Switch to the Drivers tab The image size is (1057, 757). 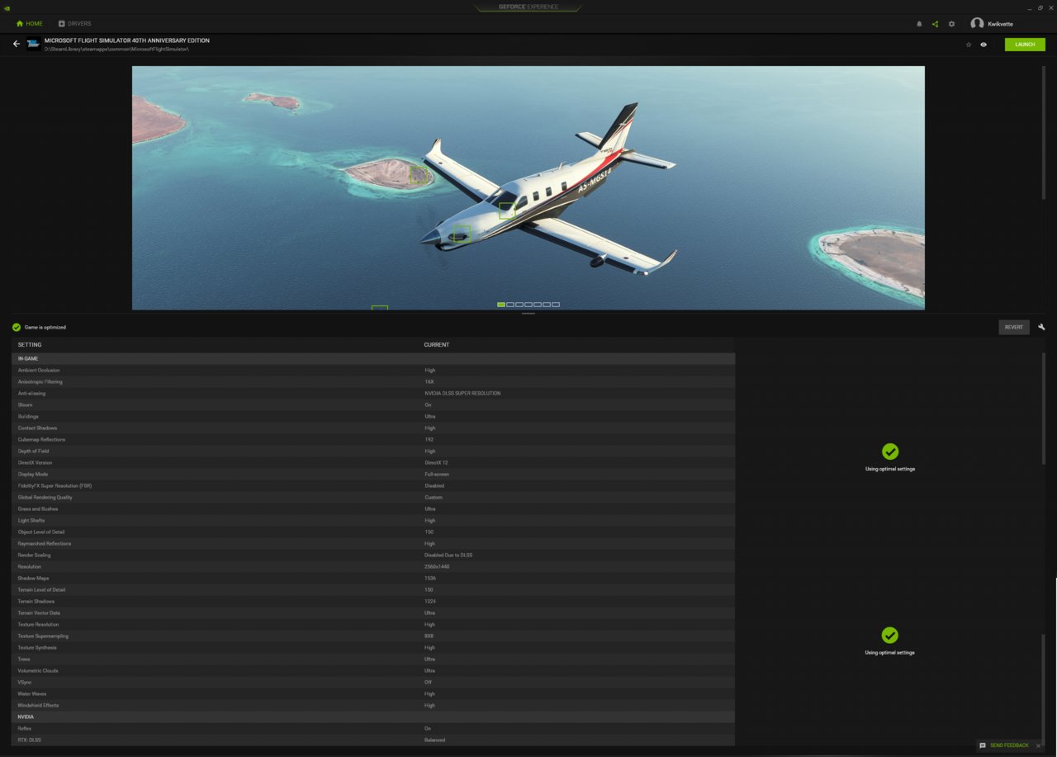74,24
